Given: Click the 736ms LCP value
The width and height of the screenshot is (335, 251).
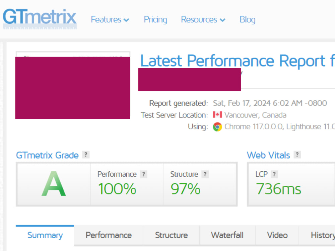Looking at the screenshot, I should [x=279, y=189].
